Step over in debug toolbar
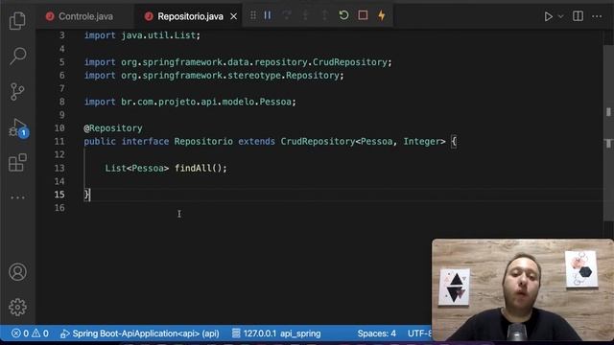This screenshot has width=614, height=345. [287, 15]
